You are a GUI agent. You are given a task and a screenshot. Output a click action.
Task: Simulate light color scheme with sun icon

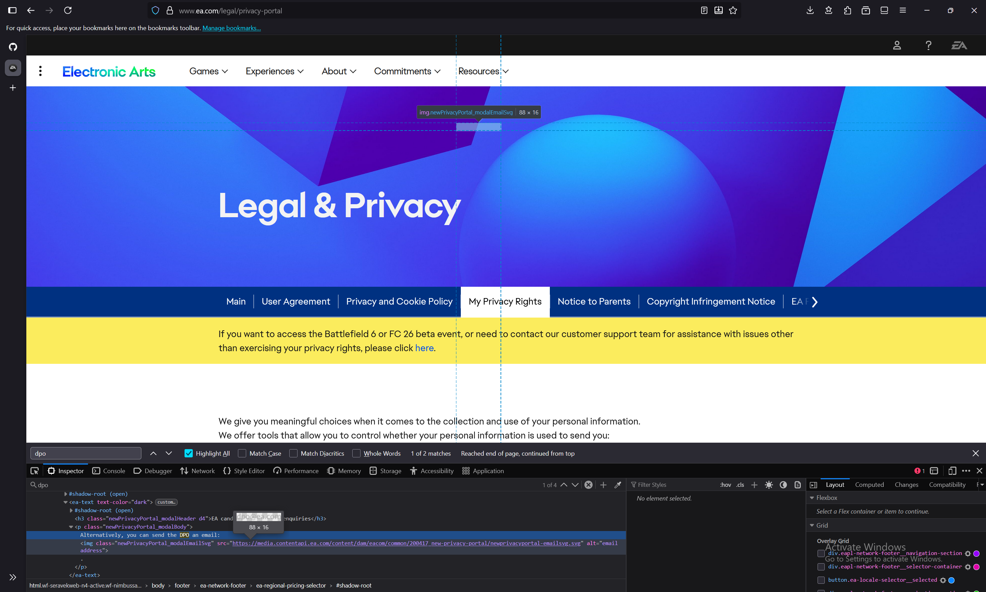coord(769,484)
